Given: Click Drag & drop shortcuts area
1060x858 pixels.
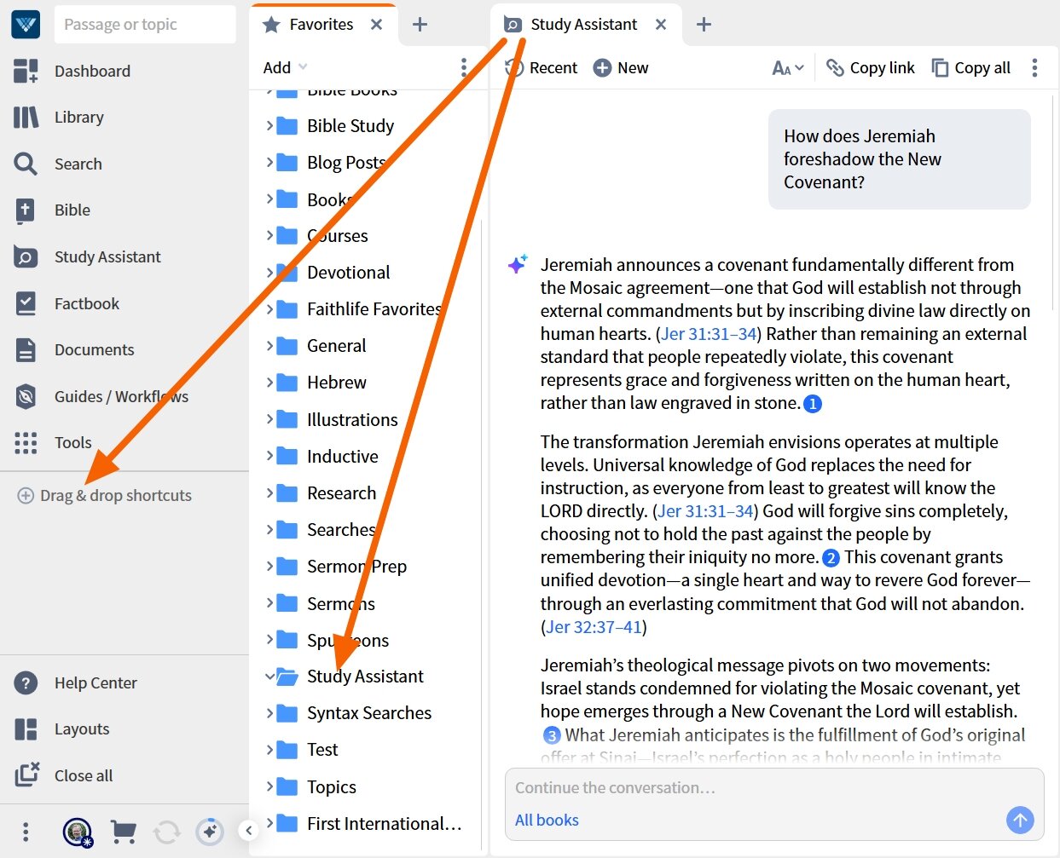Looking at the screenshot, I should [x=105, y=495].
